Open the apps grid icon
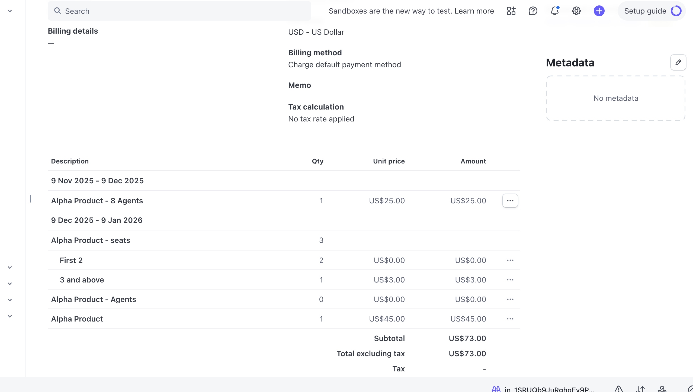 (x=511, y=11)
